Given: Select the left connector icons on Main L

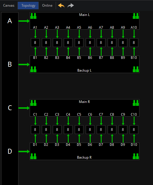Looking at the screenshot, I should point(33,16).
